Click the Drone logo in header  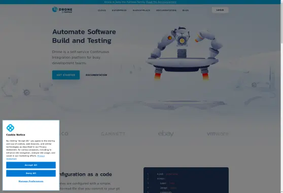coord(62,10)
